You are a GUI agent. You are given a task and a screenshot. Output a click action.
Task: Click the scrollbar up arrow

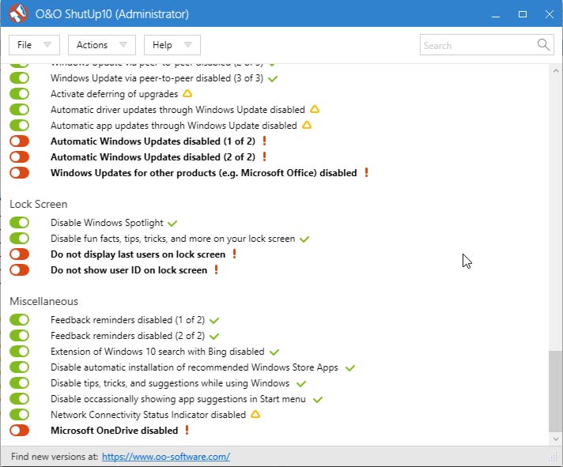coord(556,70)
